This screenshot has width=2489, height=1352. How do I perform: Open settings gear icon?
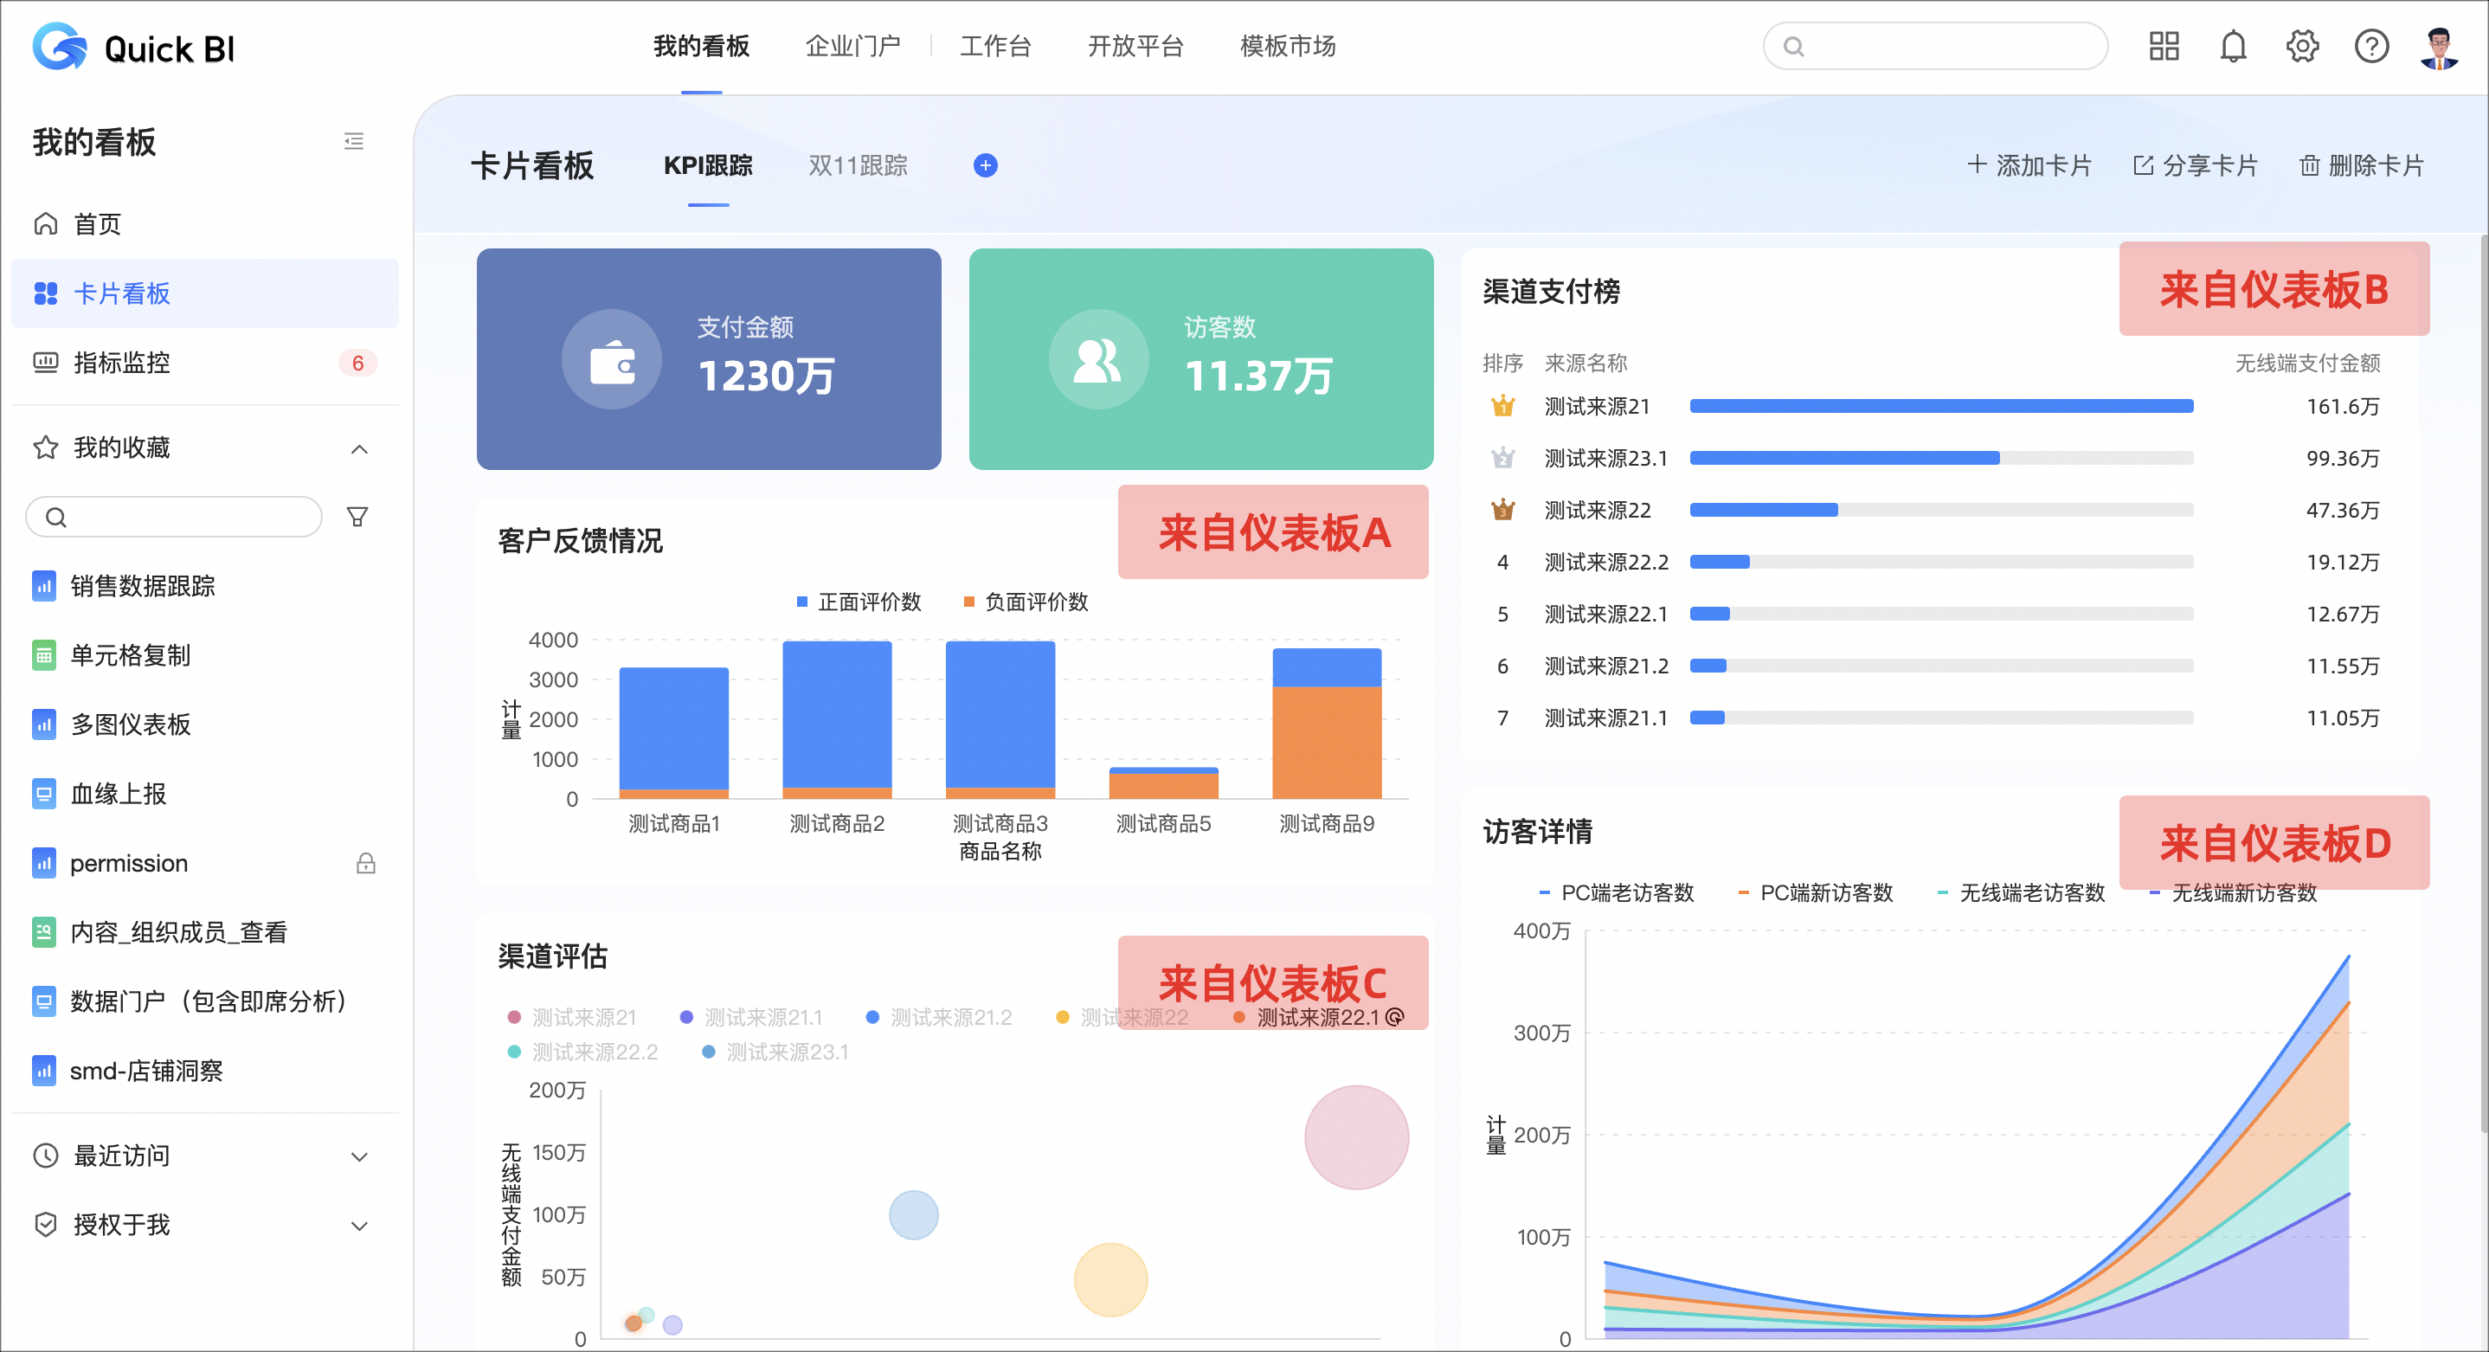pos(2301,45)
